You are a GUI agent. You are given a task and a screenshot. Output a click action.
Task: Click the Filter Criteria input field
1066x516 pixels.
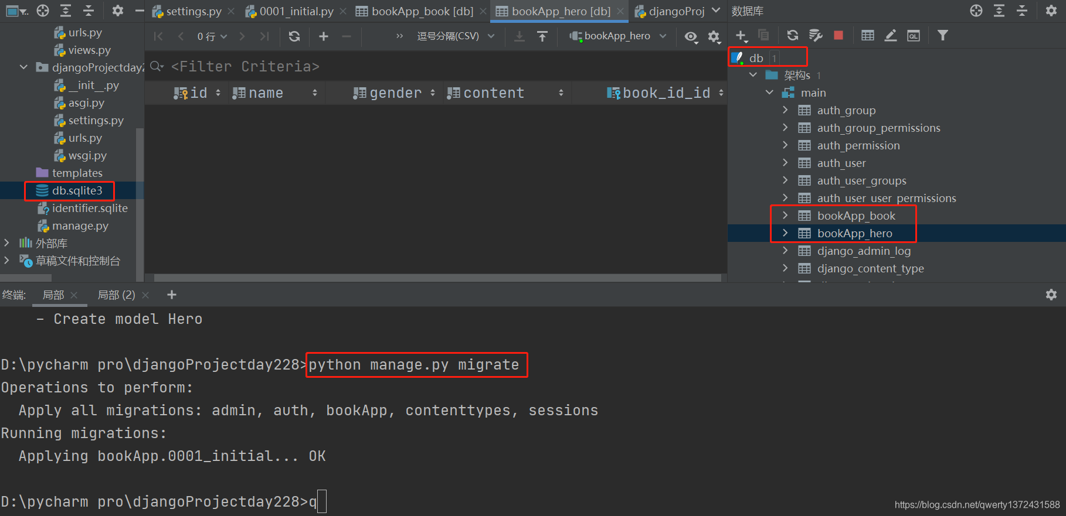436,66
